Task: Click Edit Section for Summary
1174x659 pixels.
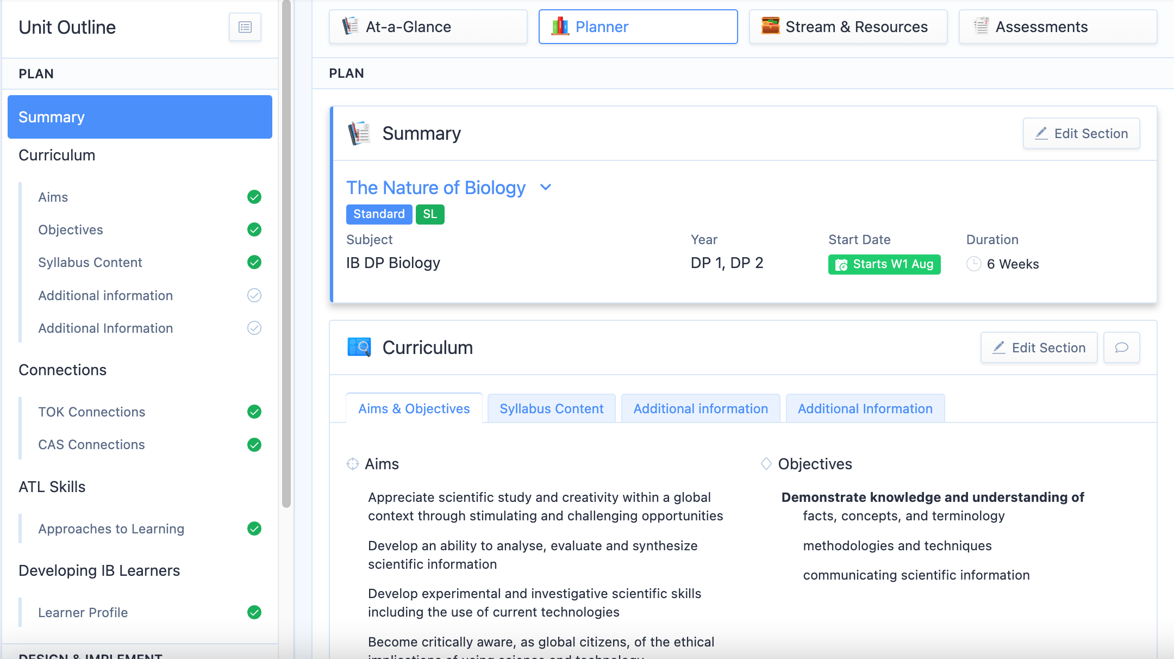Action: click(x=1081, y=133)
